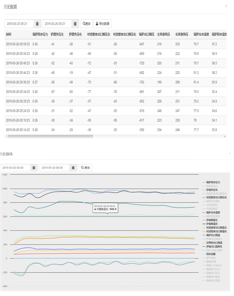The width and height of the screenshot is (234, 296).
Task: Open calendar picker for 2019-03-25 09:21 start date
Action: 37,24
